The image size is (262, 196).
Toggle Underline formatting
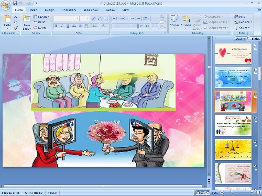[68, 26]
